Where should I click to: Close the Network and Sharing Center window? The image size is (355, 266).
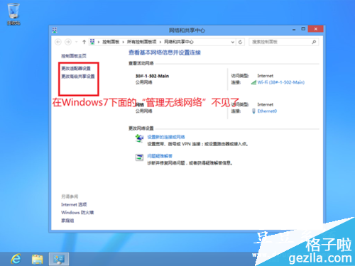(316, 29)
